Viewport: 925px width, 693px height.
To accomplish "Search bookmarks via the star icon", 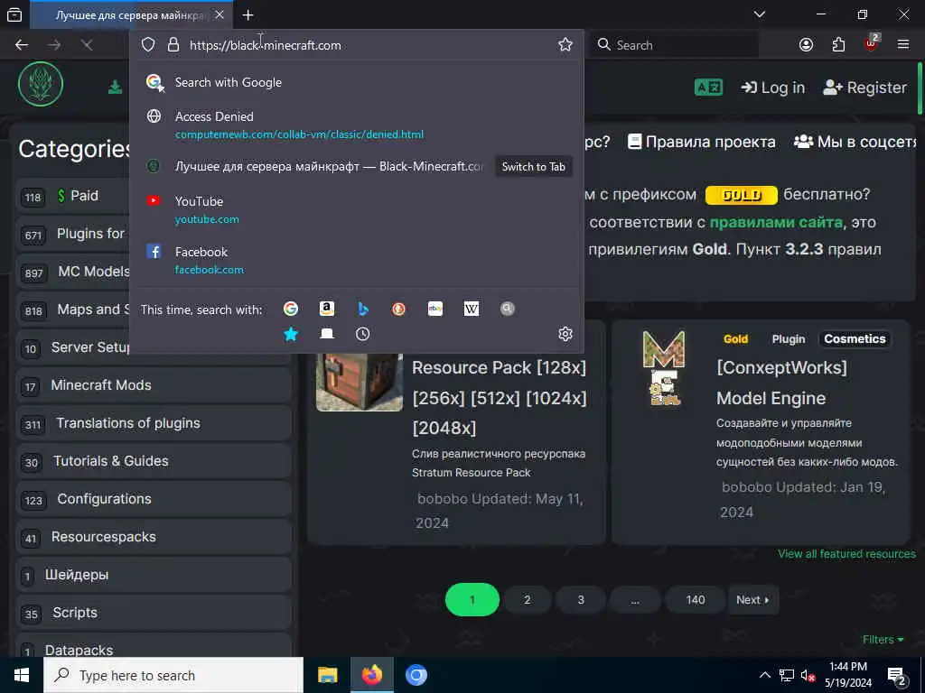I will [x=291, y=334].
